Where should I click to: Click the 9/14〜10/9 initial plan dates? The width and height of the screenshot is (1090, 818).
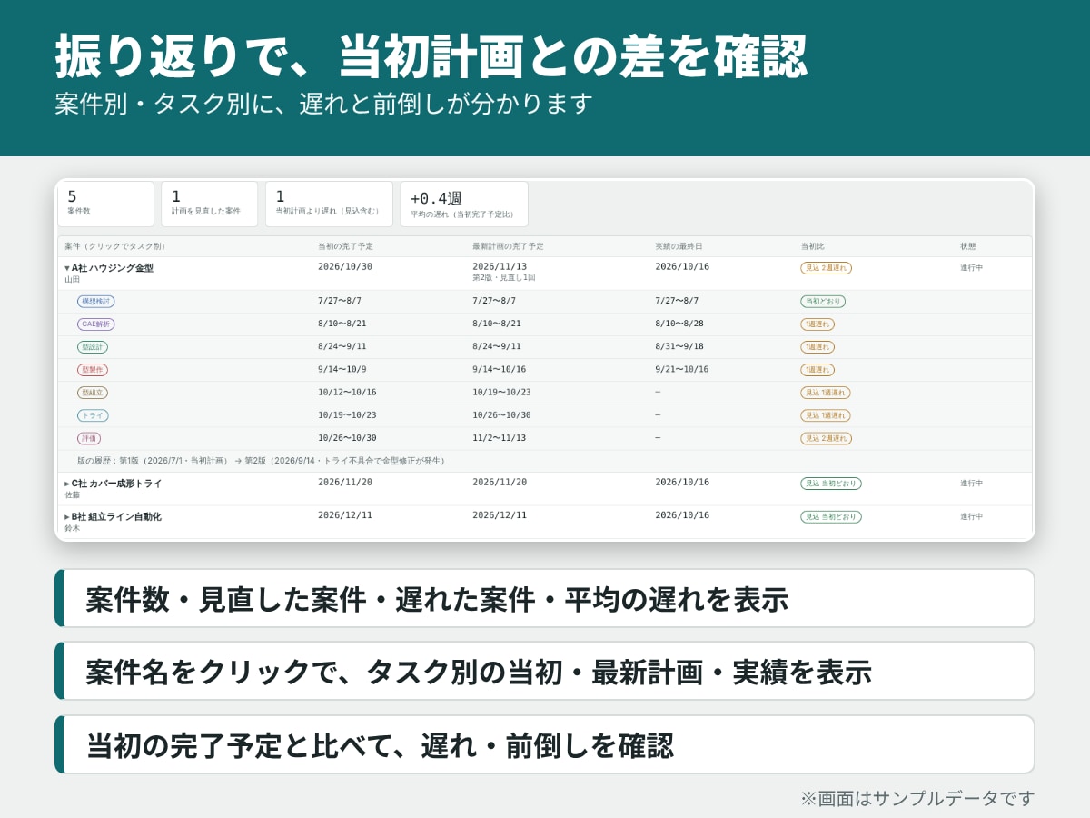coord(342,369)
